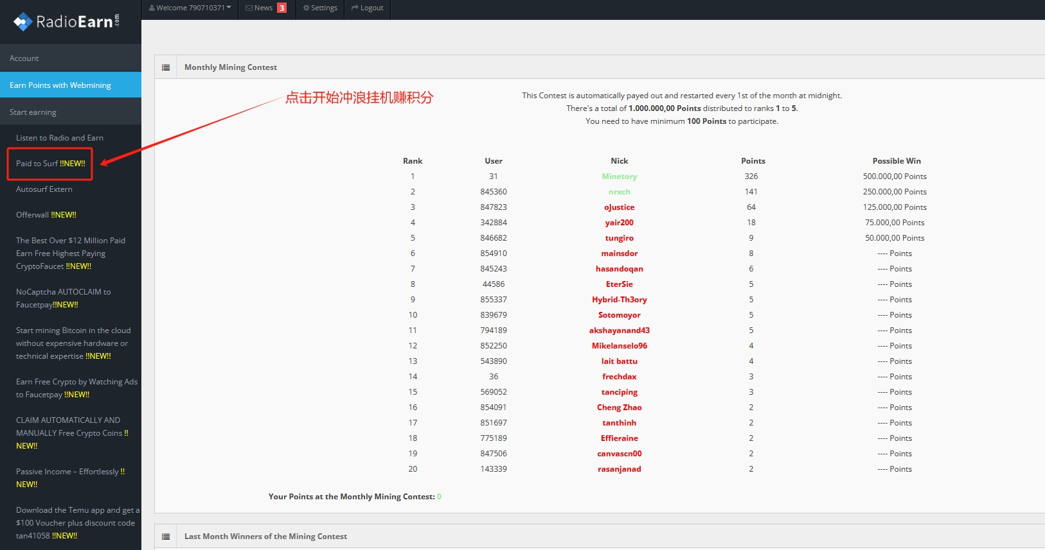Click the RadioEarn logo icon
1045x550 pixels.
(23, 22)
